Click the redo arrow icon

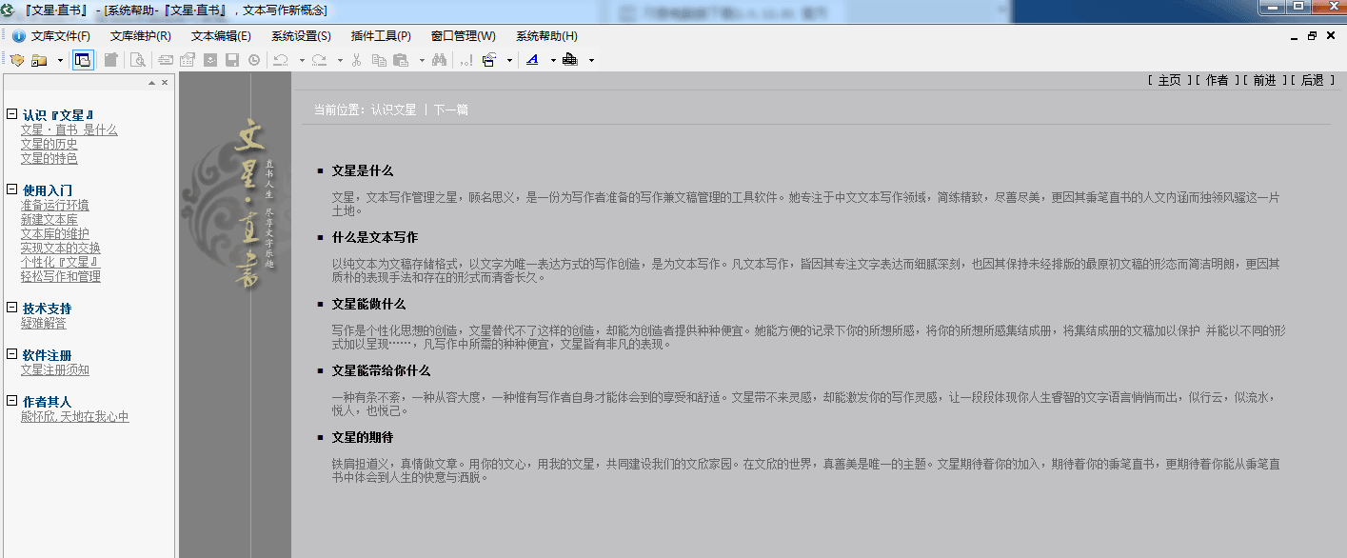coord(319,60)
